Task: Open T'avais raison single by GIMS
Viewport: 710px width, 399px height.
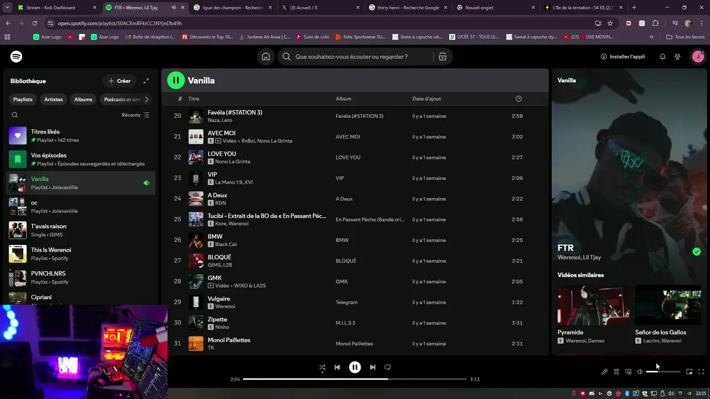Action: point(80,231)
